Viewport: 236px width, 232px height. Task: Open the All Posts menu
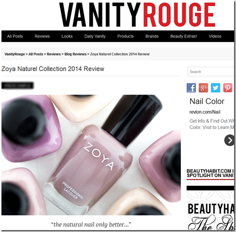15,36
